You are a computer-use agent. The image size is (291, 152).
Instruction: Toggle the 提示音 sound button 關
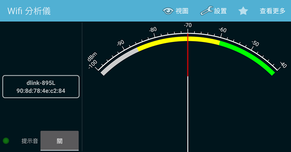pos(59,141)
